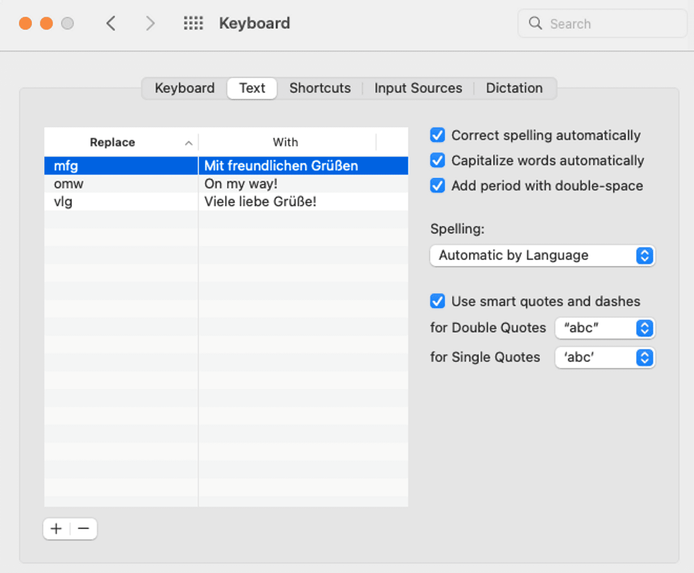Show all preferences grid icon
Screen dimensions: 694x573
pyautogui.click(x=193, y=23)
